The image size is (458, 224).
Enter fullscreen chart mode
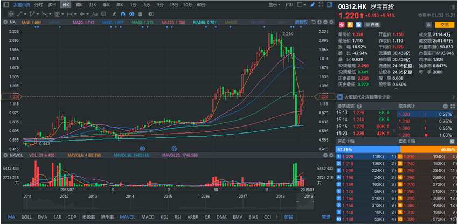click(x=321, y=5)
